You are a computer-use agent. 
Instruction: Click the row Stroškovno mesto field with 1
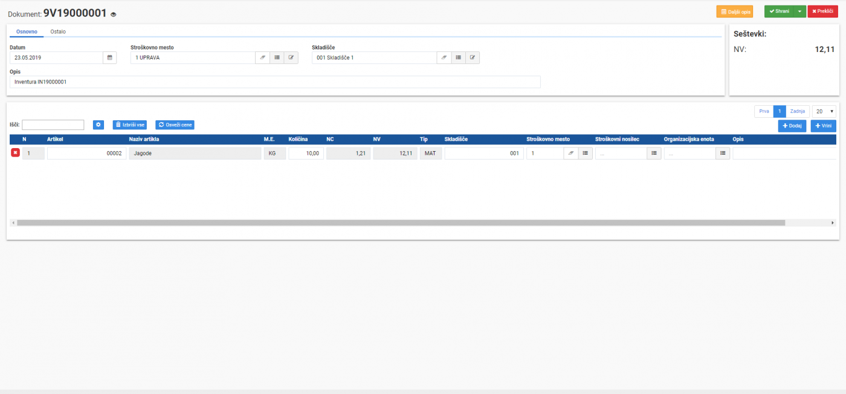pos(545,153)
